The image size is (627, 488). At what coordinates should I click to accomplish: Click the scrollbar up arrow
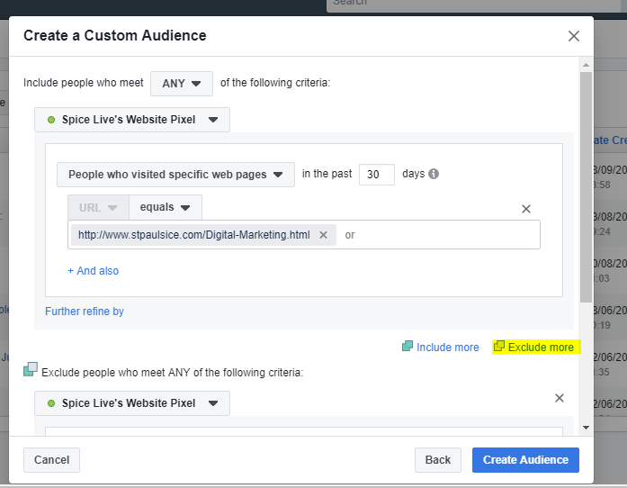coord(586,65)
